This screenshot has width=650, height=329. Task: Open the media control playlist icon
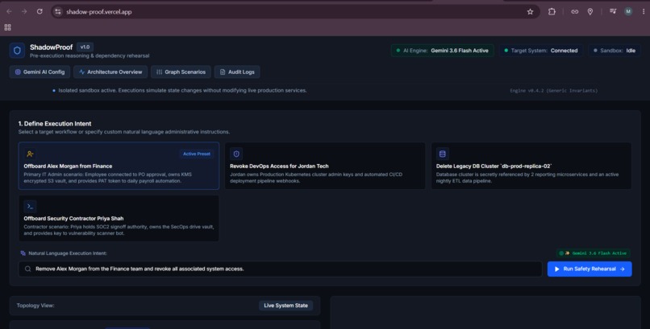[613, 11]
